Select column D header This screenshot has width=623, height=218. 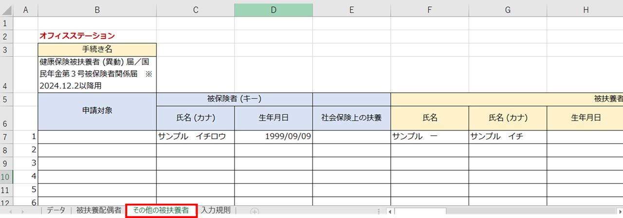click(x=273, y=10)
